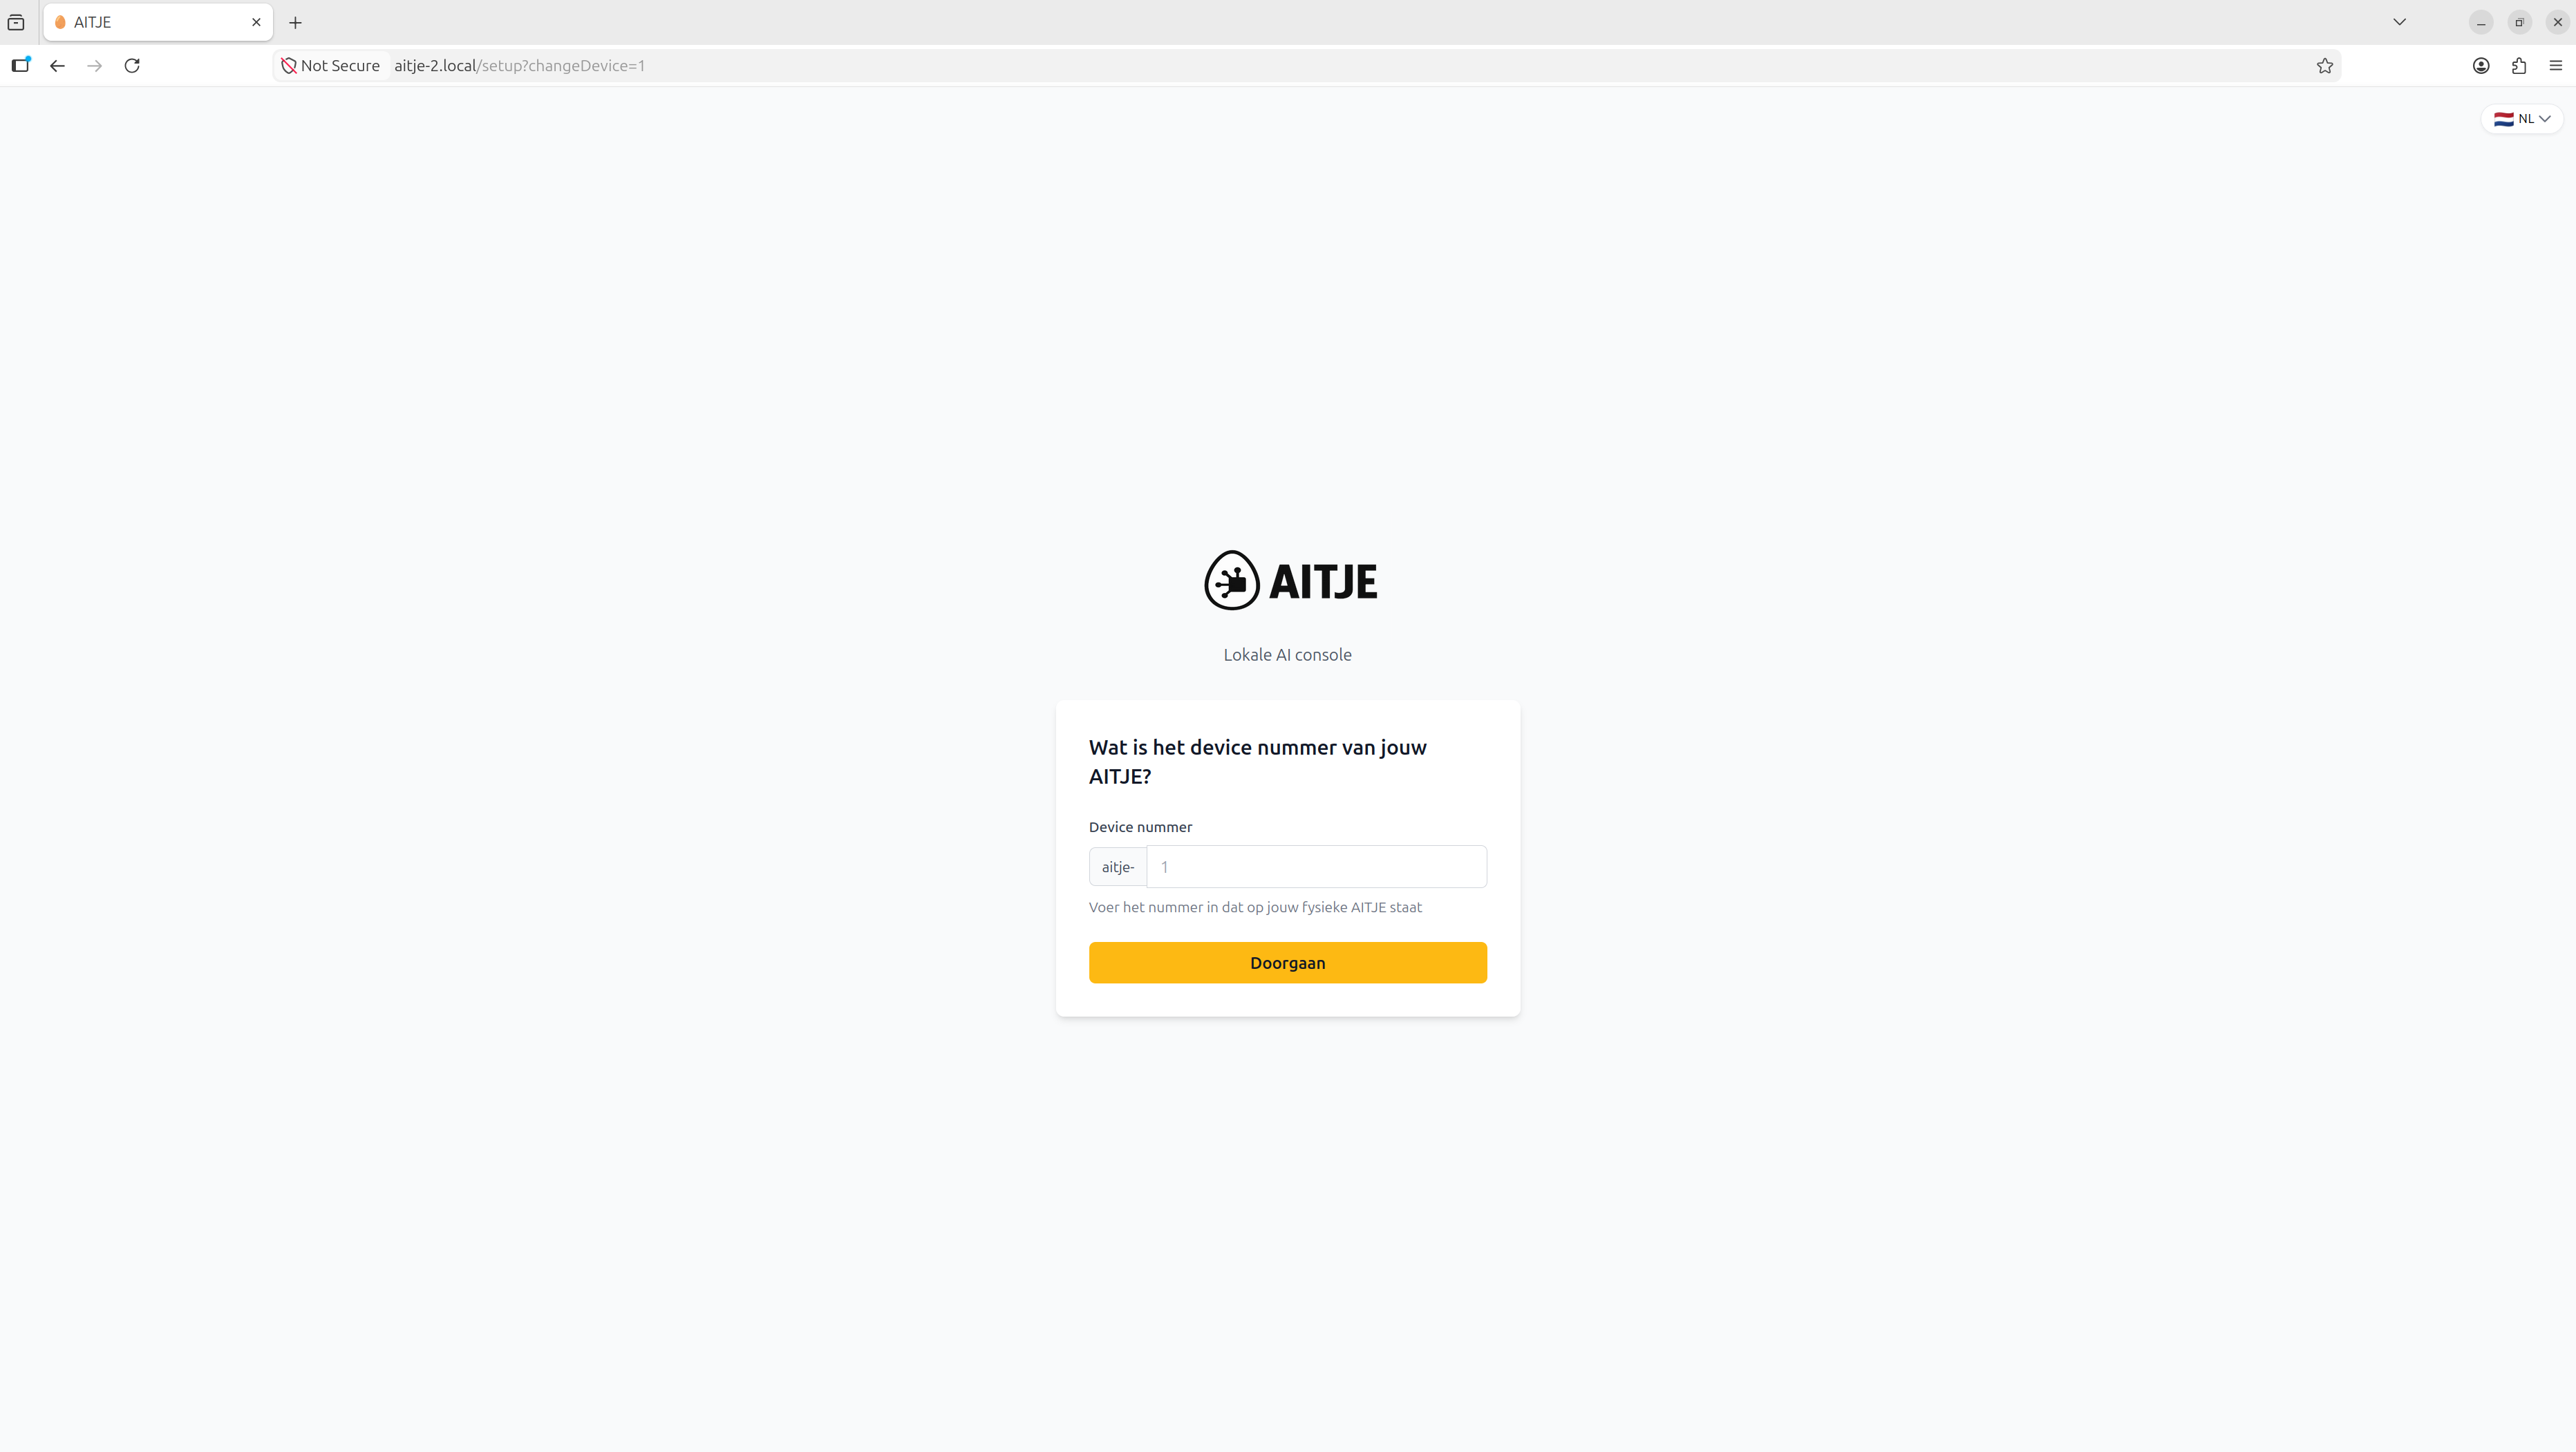
Task: Open the browser hamburger menu
Action: click(2555, 66)
